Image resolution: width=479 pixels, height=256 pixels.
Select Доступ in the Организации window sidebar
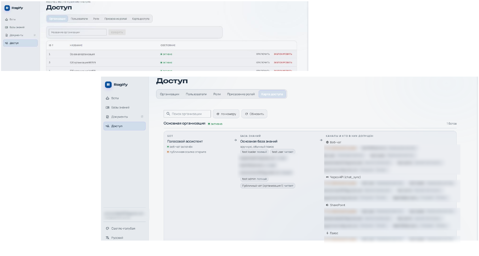(20, 43)
